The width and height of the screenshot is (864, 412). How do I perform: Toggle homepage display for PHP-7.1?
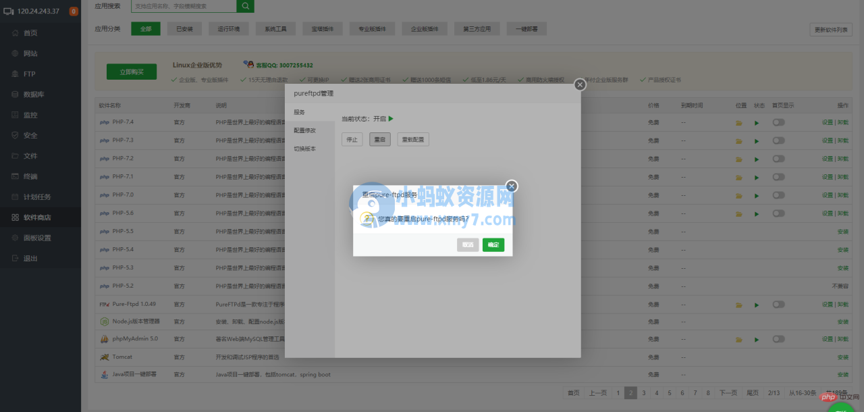coord(779,176)
